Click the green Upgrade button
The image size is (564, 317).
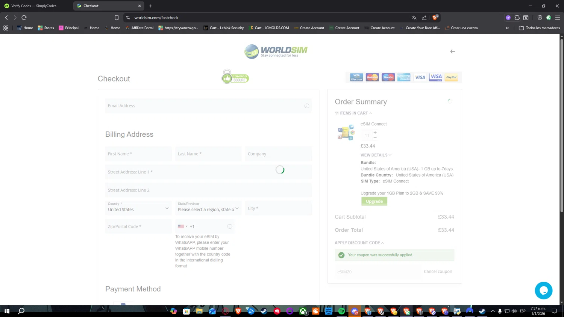pos(374,201)
